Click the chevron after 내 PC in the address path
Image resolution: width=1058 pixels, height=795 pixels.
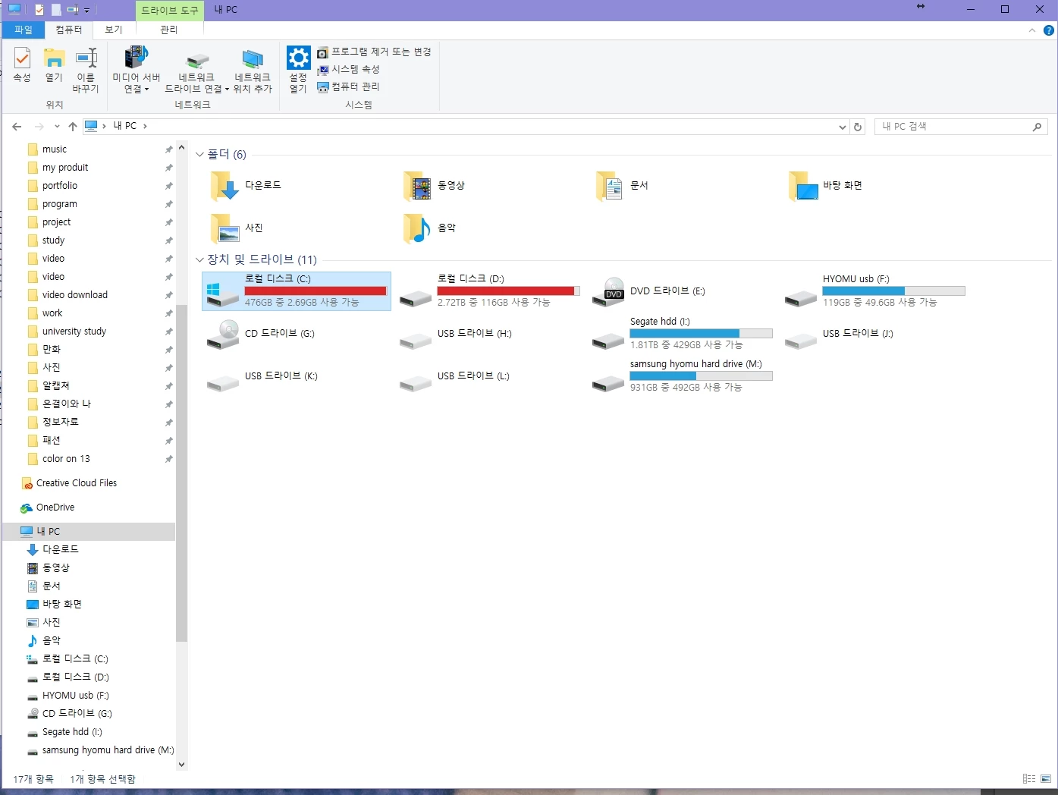(145, 126)
